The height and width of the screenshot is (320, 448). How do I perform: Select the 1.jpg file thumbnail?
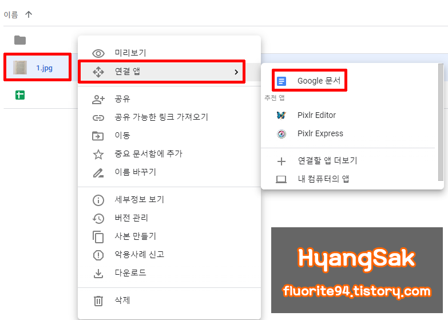click(x=20, y=68)
